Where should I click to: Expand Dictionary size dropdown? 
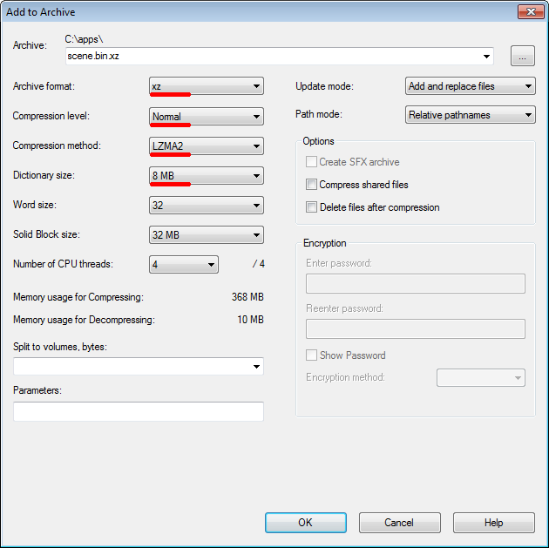(x=207, y=175)
